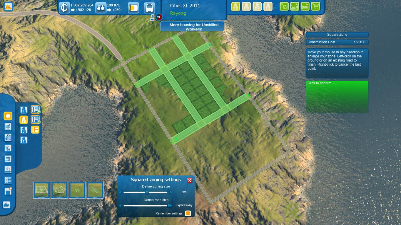Increase road size with right arrow
401x225 pixels.
(171, 206)
